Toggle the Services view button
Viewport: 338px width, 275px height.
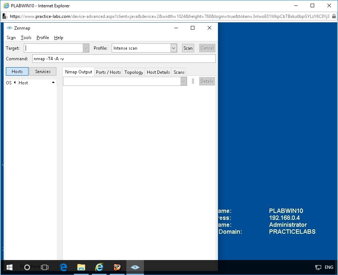43,71
